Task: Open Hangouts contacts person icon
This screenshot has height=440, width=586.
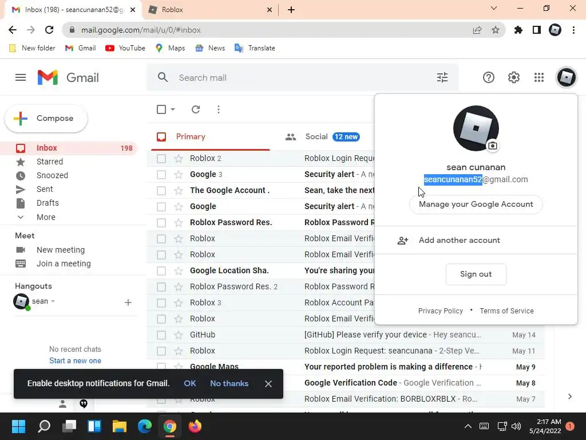Action: pyautogui.click(x=62, y=404)
